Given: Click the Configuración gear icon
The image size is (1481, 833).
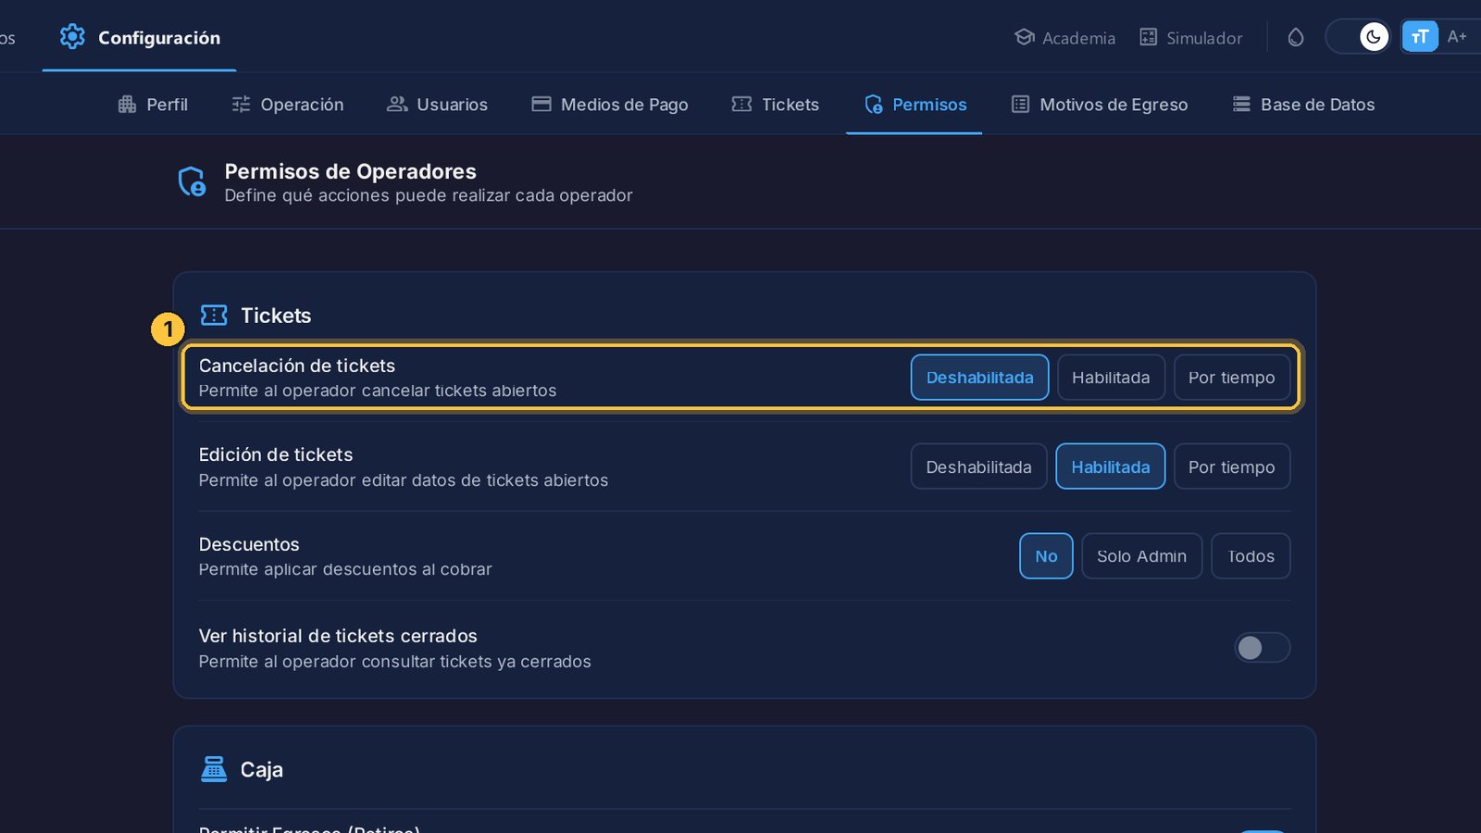Looking at the screenshot, I should pyautogui.click(x=72, y=37).
